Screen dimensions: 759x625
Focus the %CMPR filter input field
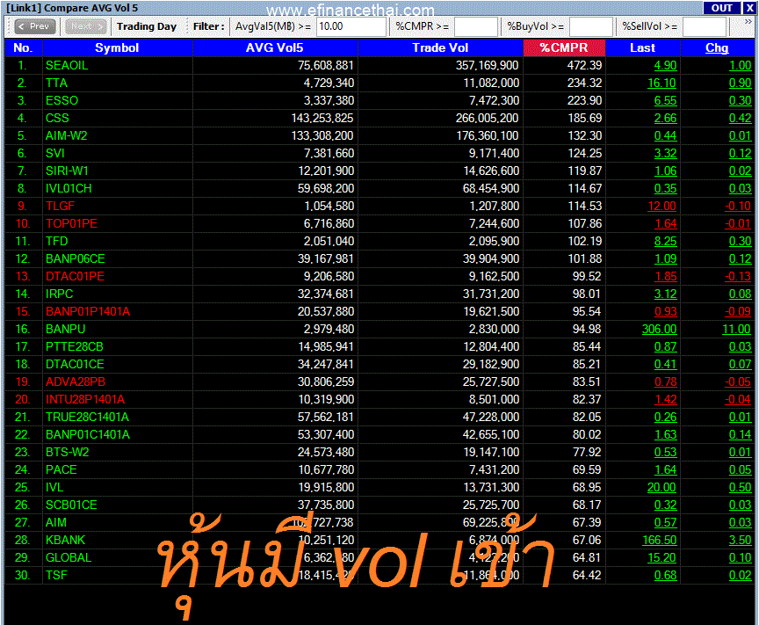(476, 26)
